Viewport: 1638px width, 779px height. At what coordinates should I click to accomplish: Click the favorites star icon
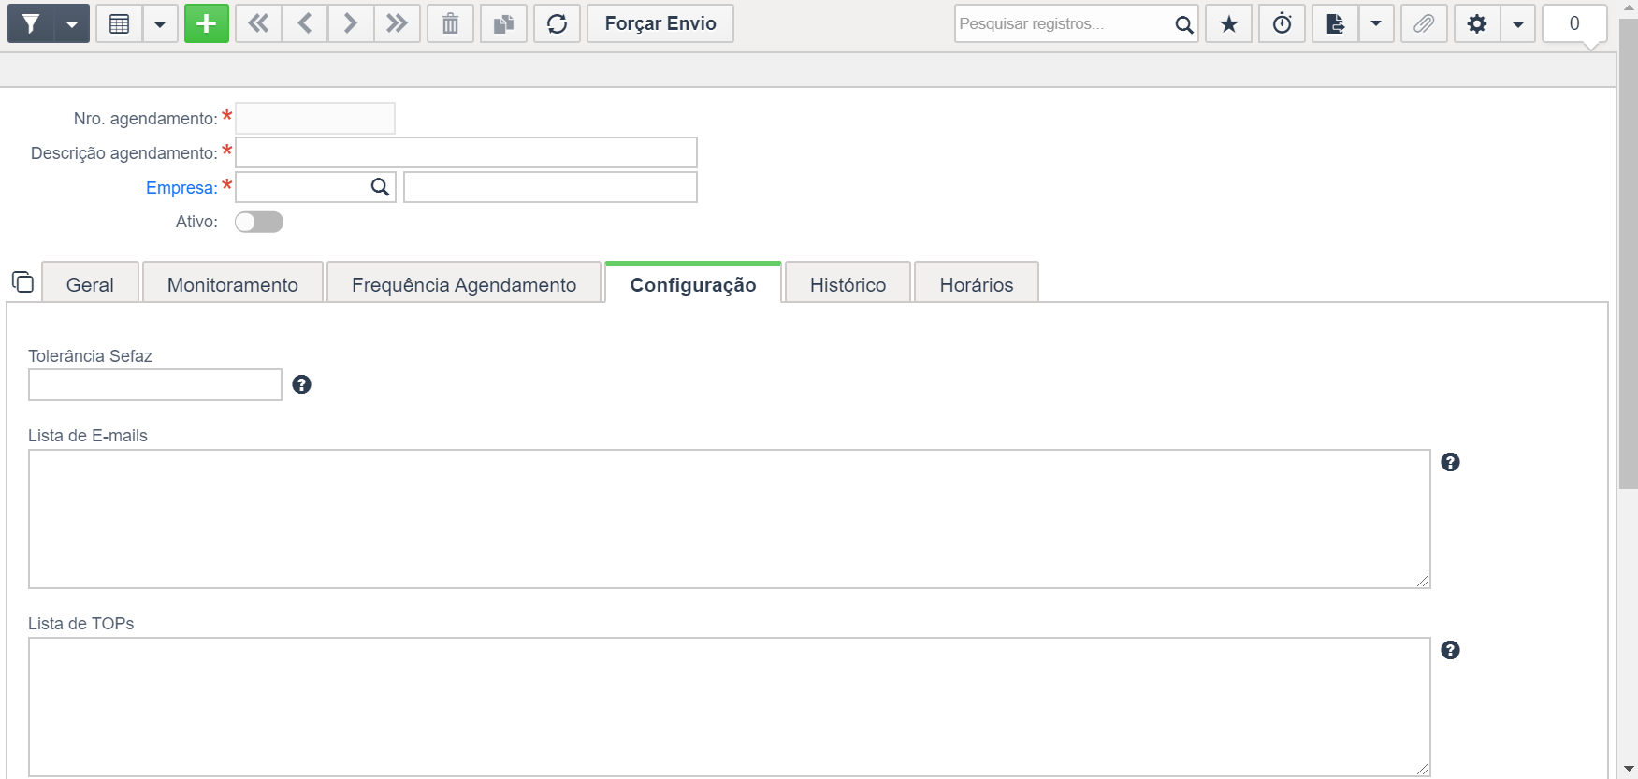1228,23
